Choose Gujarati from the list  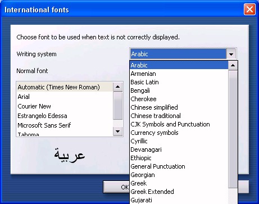point(179,200)
